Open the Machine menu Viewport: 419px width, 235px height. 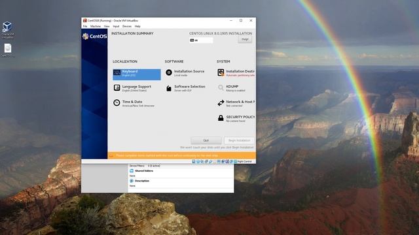click(x=96, y=26)
